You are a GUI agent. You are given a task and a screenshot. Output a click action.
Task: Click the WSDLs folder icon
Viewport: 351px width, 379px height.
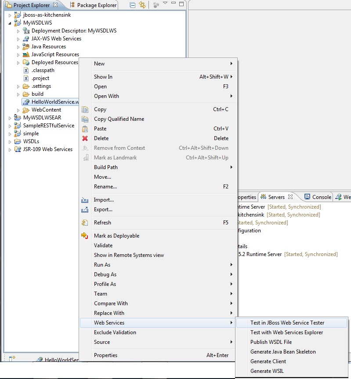(18, 141)
